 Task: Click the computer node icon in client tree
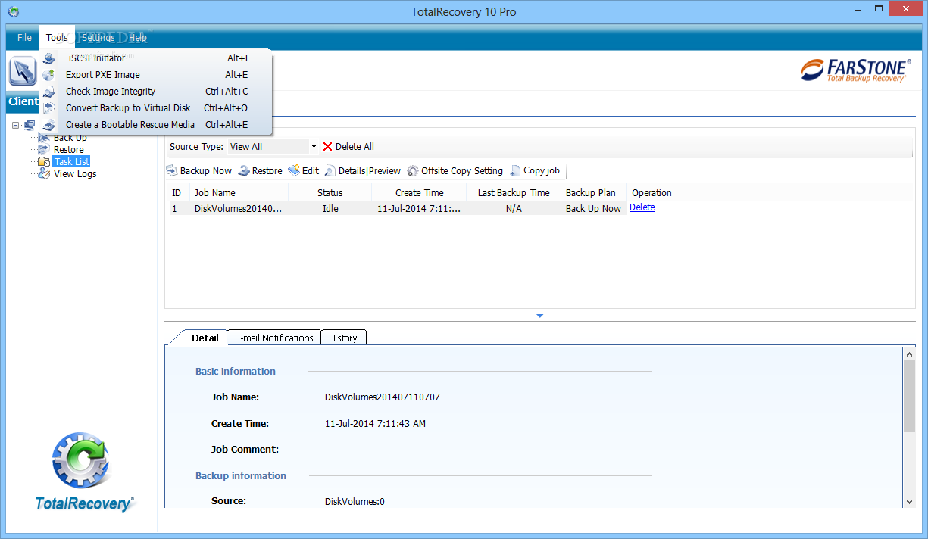coord(30,126)
